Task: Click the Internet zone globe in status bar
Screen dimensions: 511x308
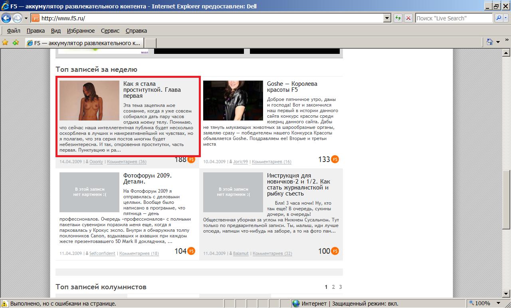Action: click(296, 303)
